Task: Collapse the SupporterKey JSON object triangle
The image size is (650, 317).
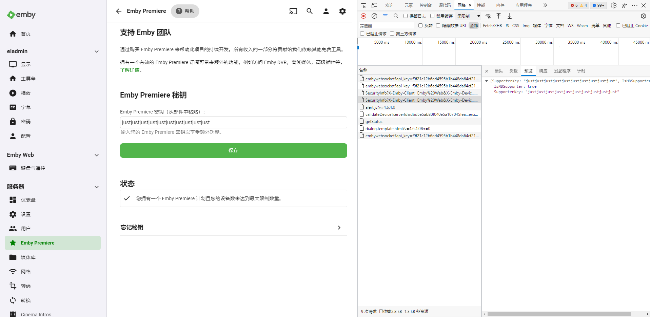Action: coord(487,81)
